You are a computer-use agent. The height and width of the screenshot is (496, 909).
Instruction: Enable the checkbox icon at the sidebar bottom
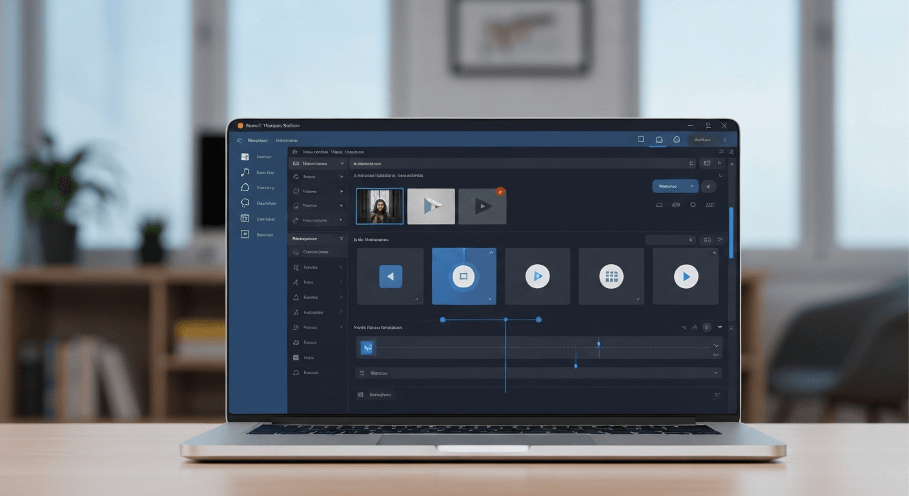pyautogui.click(x=245, y=234)
